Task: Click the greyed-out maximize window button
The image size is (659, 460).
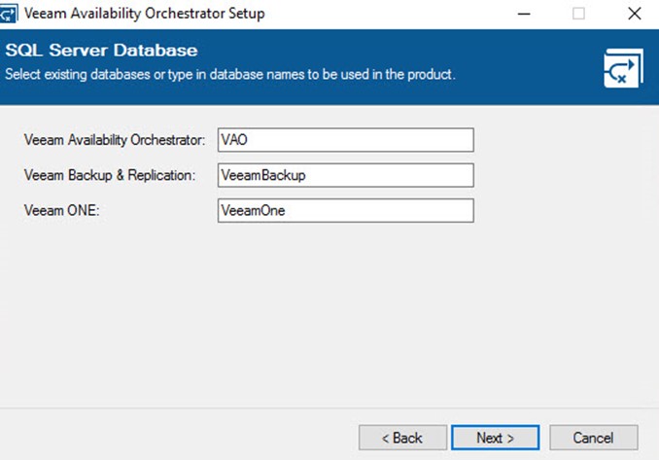Action: (578, 14)
